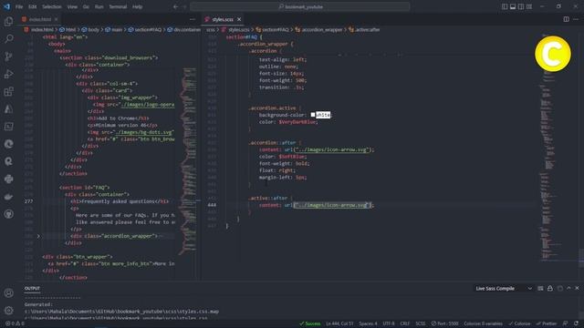Open the Source Control view
This screenshot has width=584, height=328.
(8, 56)
